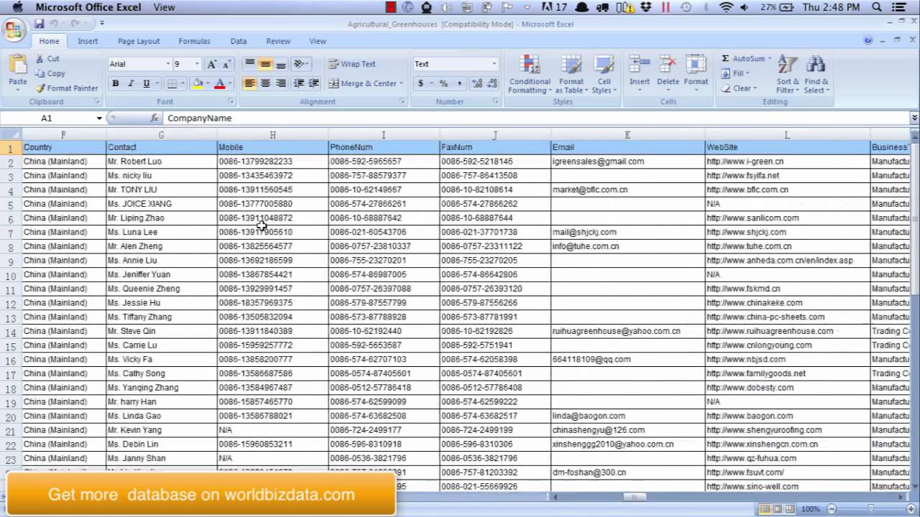
Task: Expand the formula bar
Action: [914, 118]
